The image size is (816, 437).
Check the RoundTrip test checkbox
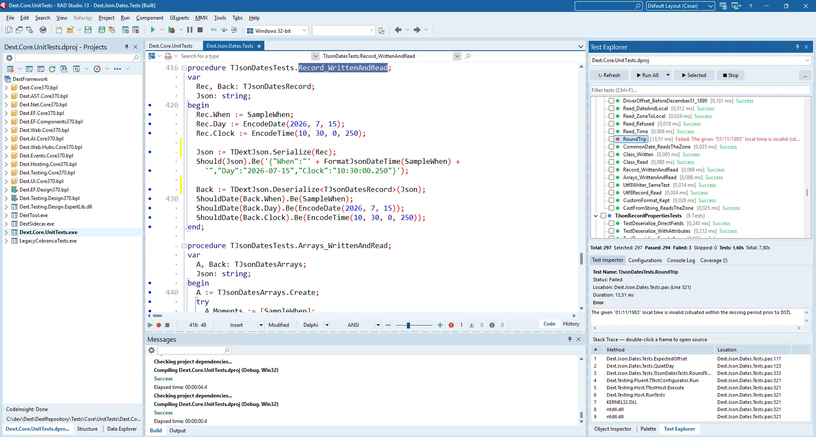point(611,139)
